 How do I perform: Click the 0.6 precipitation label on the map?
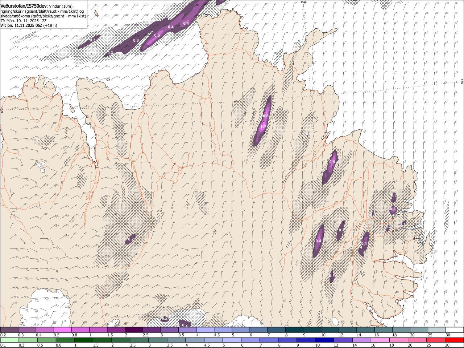point(266,116)
